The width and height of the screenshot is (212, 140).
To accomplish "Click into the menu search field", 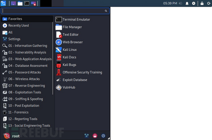I will click(55, 11).
